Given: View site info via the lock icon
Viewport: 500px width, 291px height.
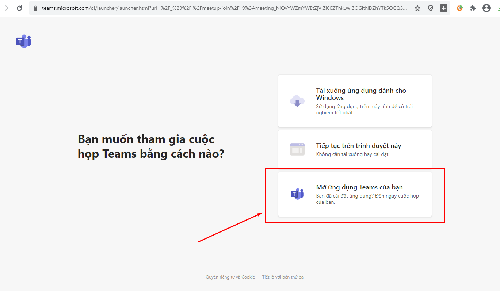Looking at the screenshot, I should (35, 8).
